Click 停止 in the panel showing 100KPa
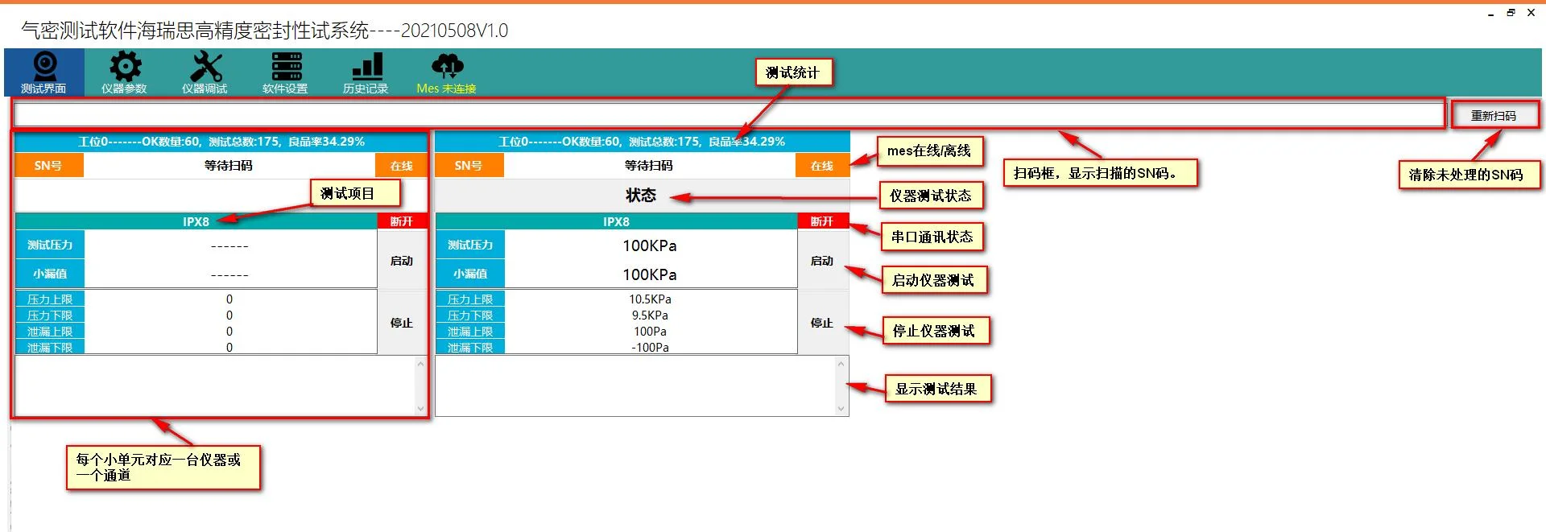The image size is (1546, 532). click(822, 323)
